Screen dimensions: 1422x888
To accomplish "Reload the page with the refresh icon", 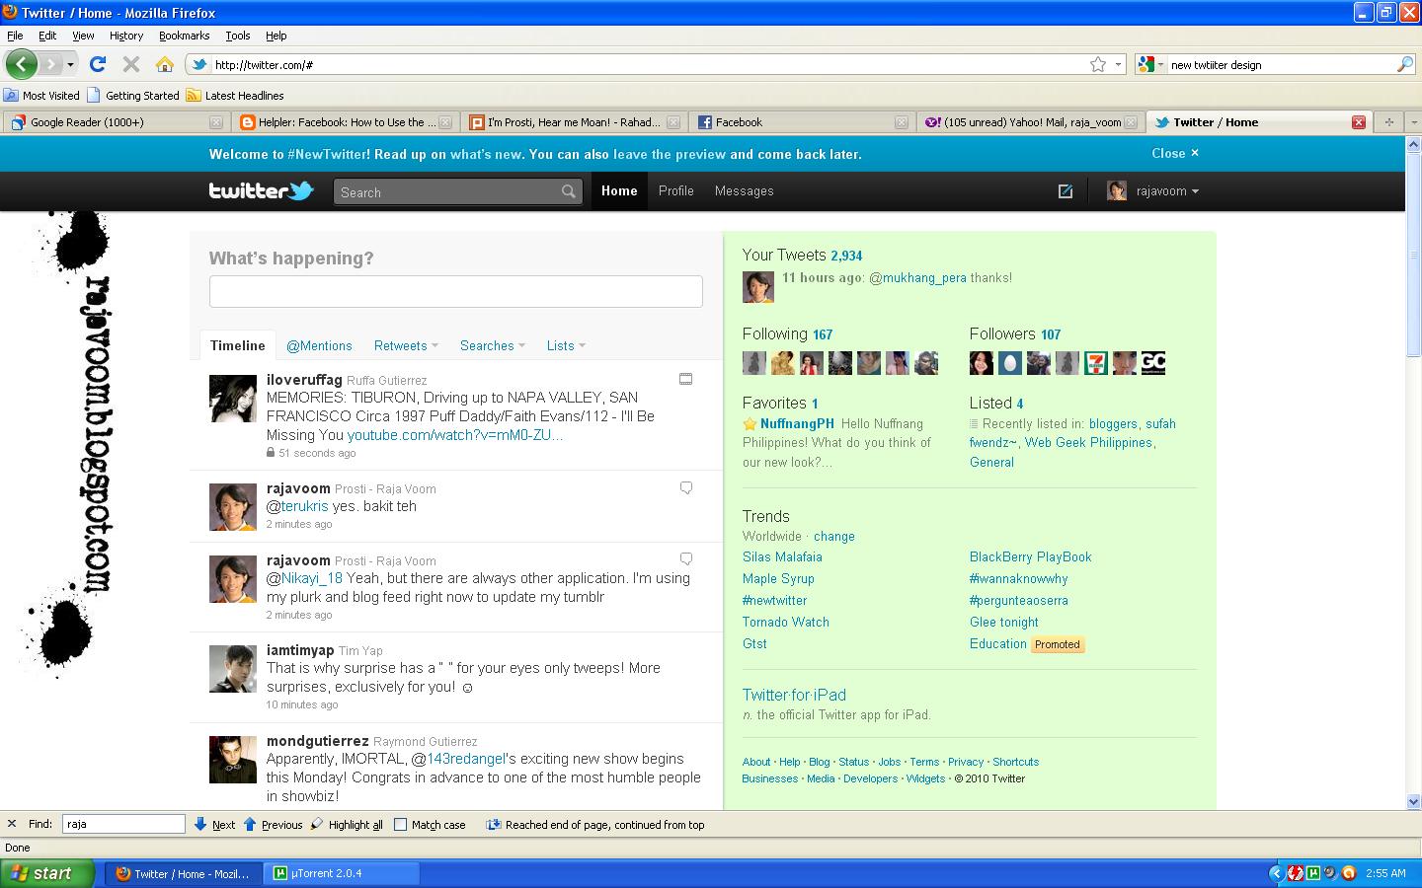I will click(x=97, y=64).
